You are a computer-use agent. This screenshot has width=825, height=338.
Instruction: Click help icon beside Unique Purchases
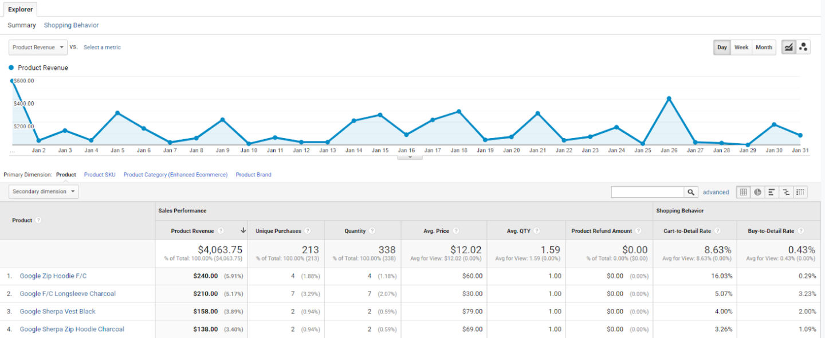(308, 231)
